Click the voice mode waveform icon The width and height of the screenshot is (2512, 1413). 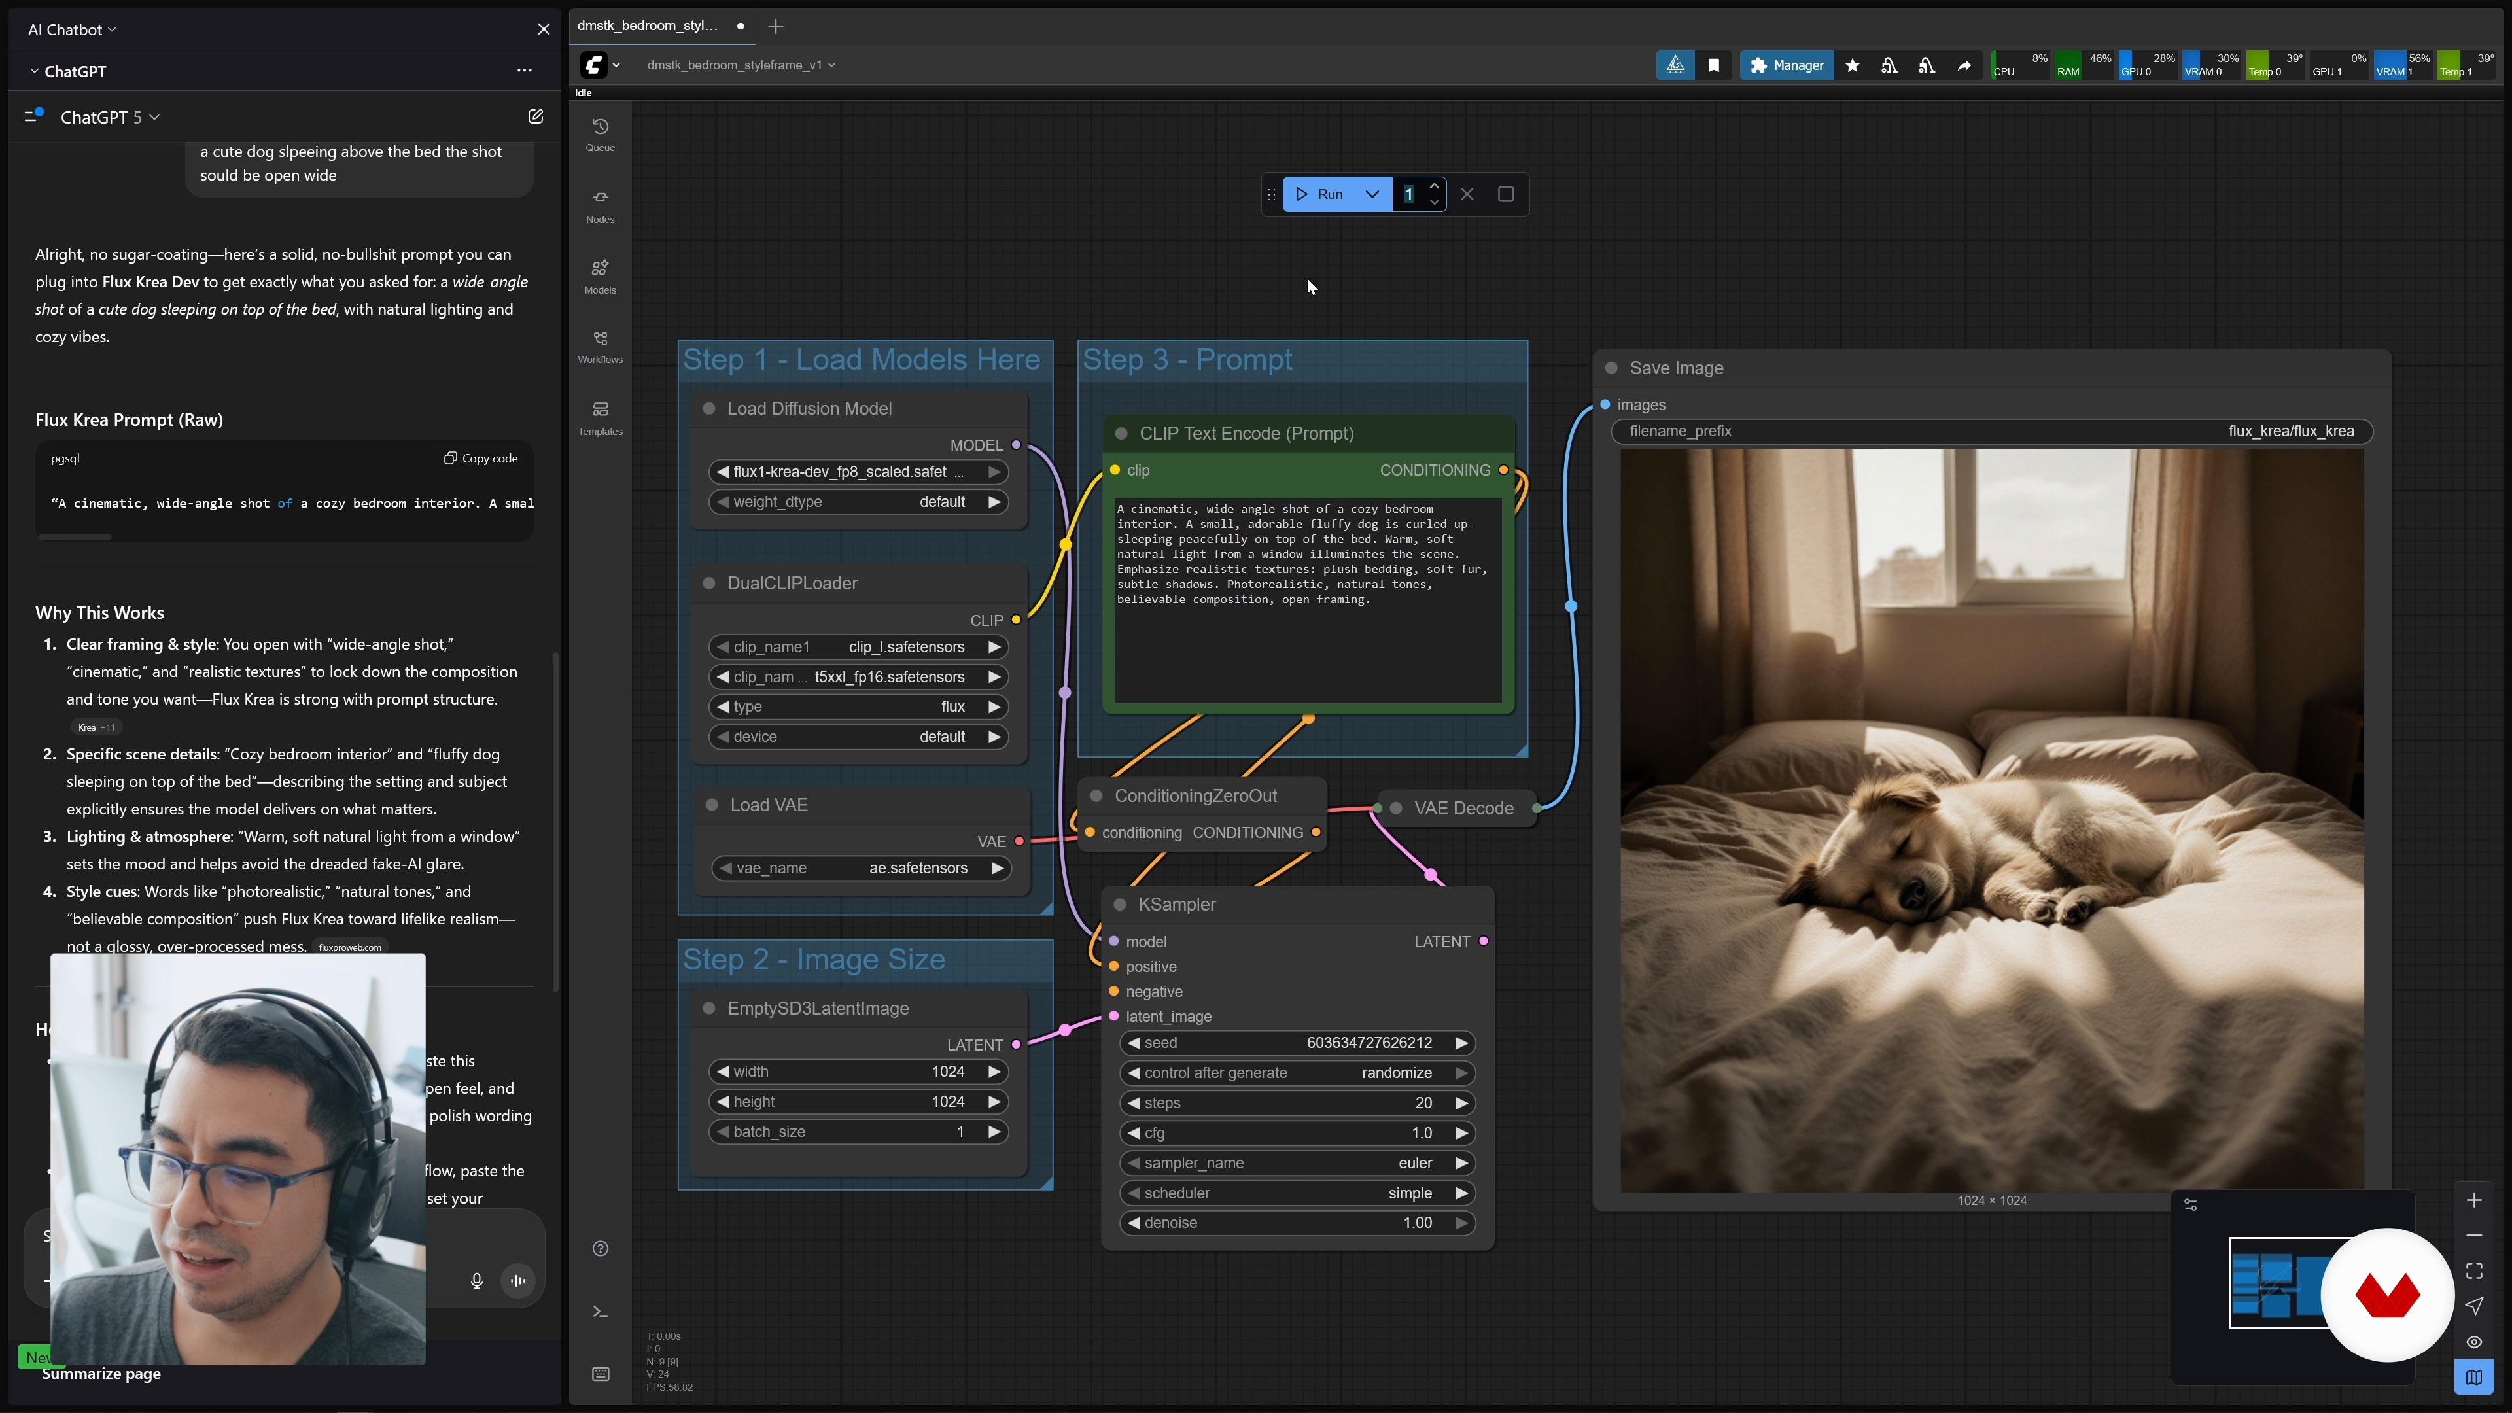point(518,1280)
